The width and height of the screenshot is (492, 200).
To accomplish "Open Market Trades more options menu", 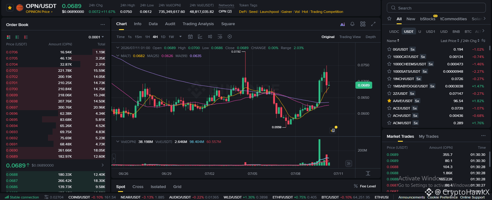I will coord(483,136).
